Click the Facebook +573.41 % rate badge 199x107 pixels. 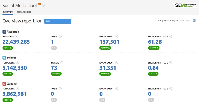[x=154, y=48]
